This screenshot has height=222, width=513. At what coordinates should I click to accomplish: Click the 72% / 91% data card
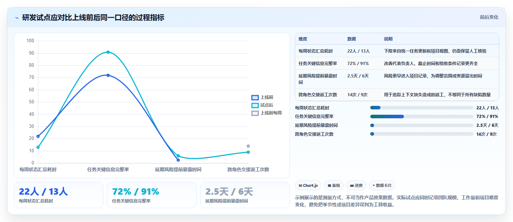click(152, 195)
